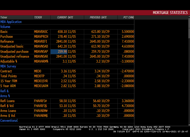Select the MBAVBASC ticker cell
The height and width of the screenshot is (137, 190).
[41, 32]
